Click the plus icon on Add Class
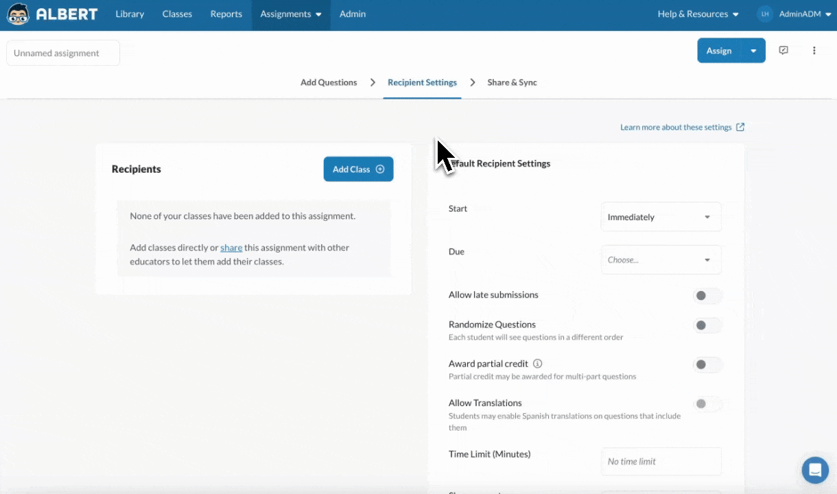 tap(380, 169)
